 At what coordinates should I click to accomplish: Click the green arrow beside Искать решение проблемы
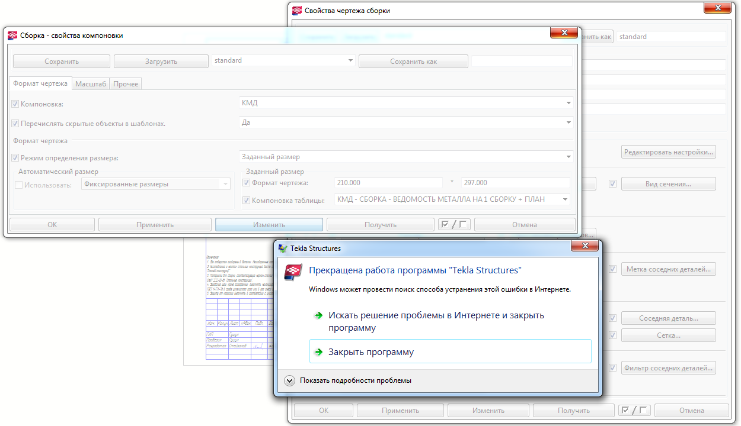tap(319, 316)
